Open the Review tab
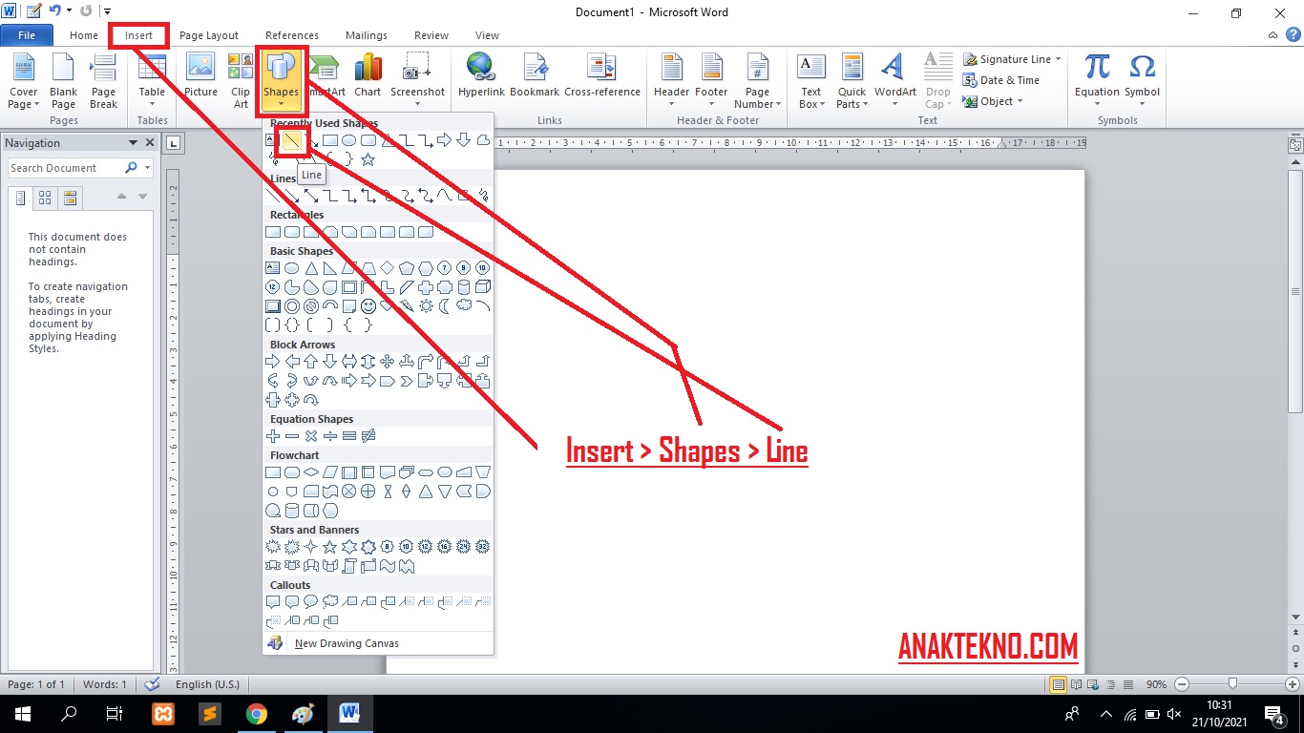Image resolution: width=1304 pixels, height=733 pixels. (431, 35)
